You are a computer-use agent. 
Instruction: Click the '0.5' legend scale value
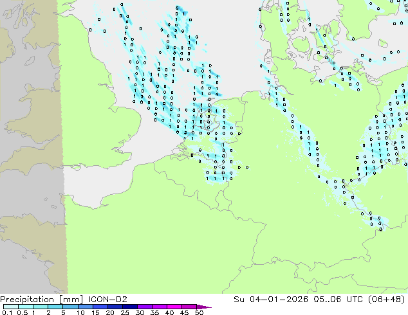[x=22, y=312]
